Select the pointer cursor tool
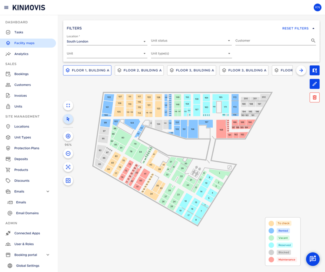This screenshot has height=272, width=325. [x=68, y=119]
